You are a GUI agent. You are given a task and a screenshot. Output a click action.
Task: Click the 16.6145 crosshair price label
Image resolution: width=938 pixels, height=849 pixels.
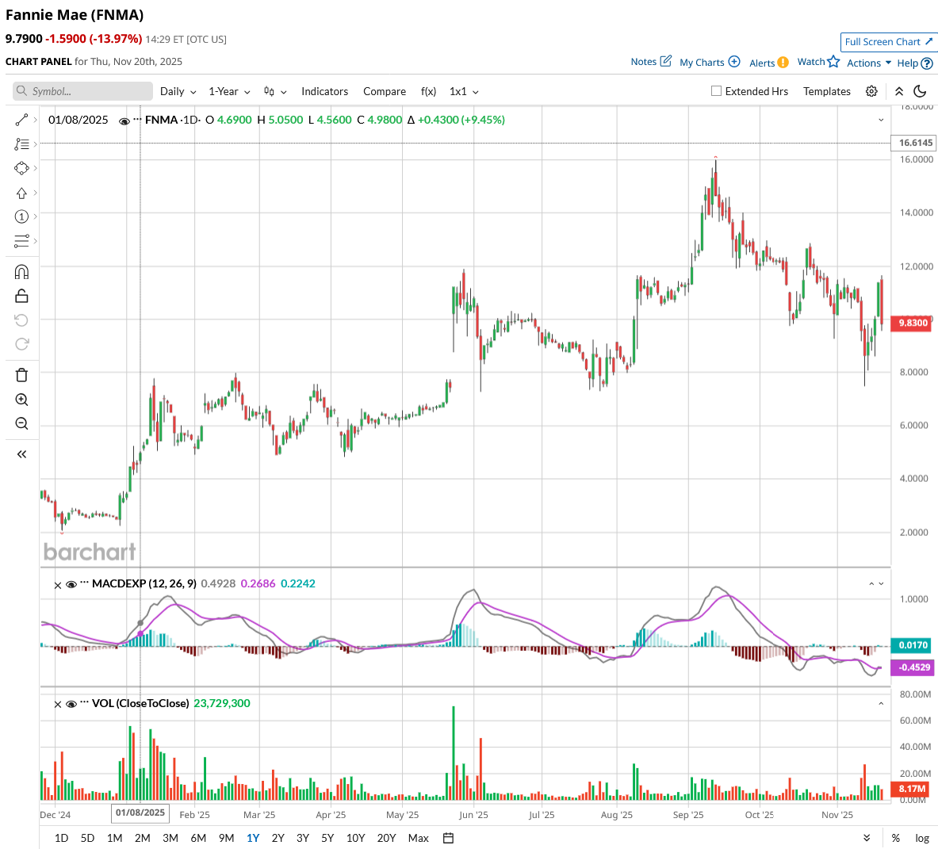(x=914, y=143)
